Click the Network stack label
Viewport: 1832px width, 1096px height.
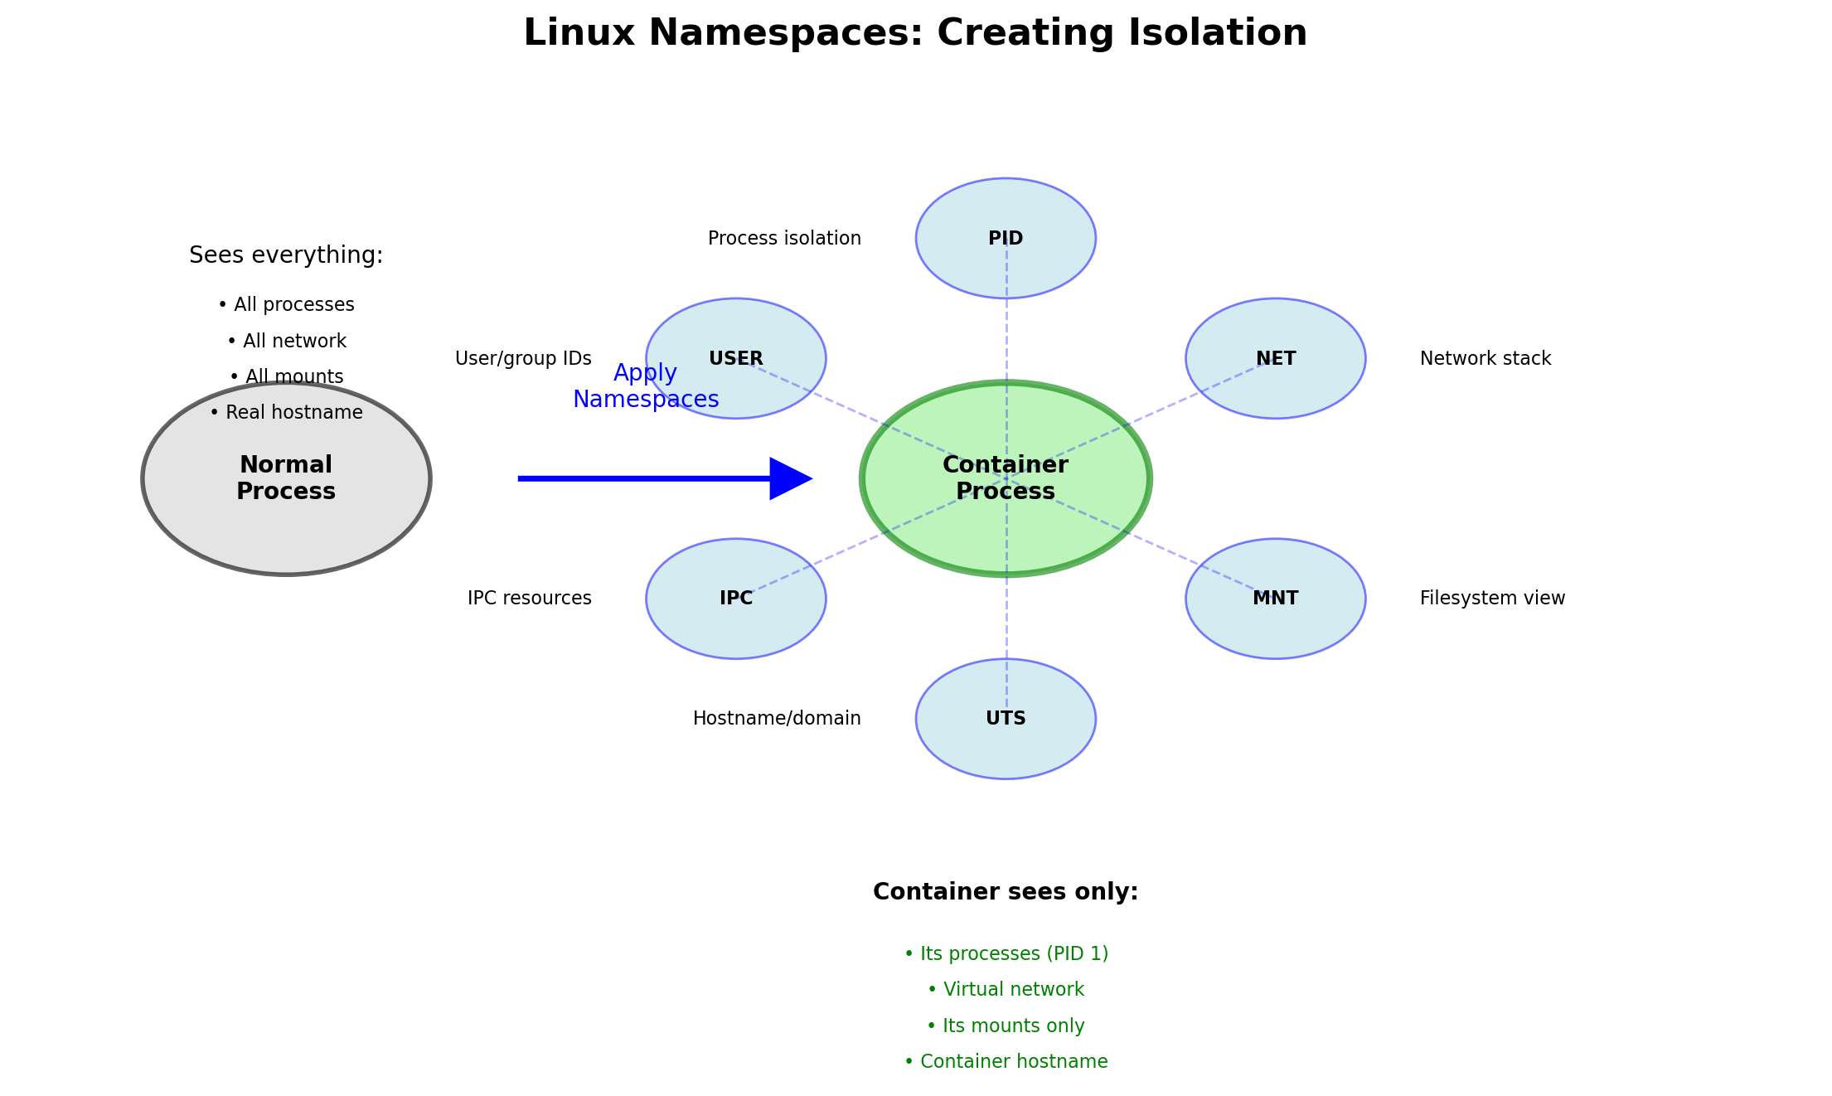(x=1485, y=359)
